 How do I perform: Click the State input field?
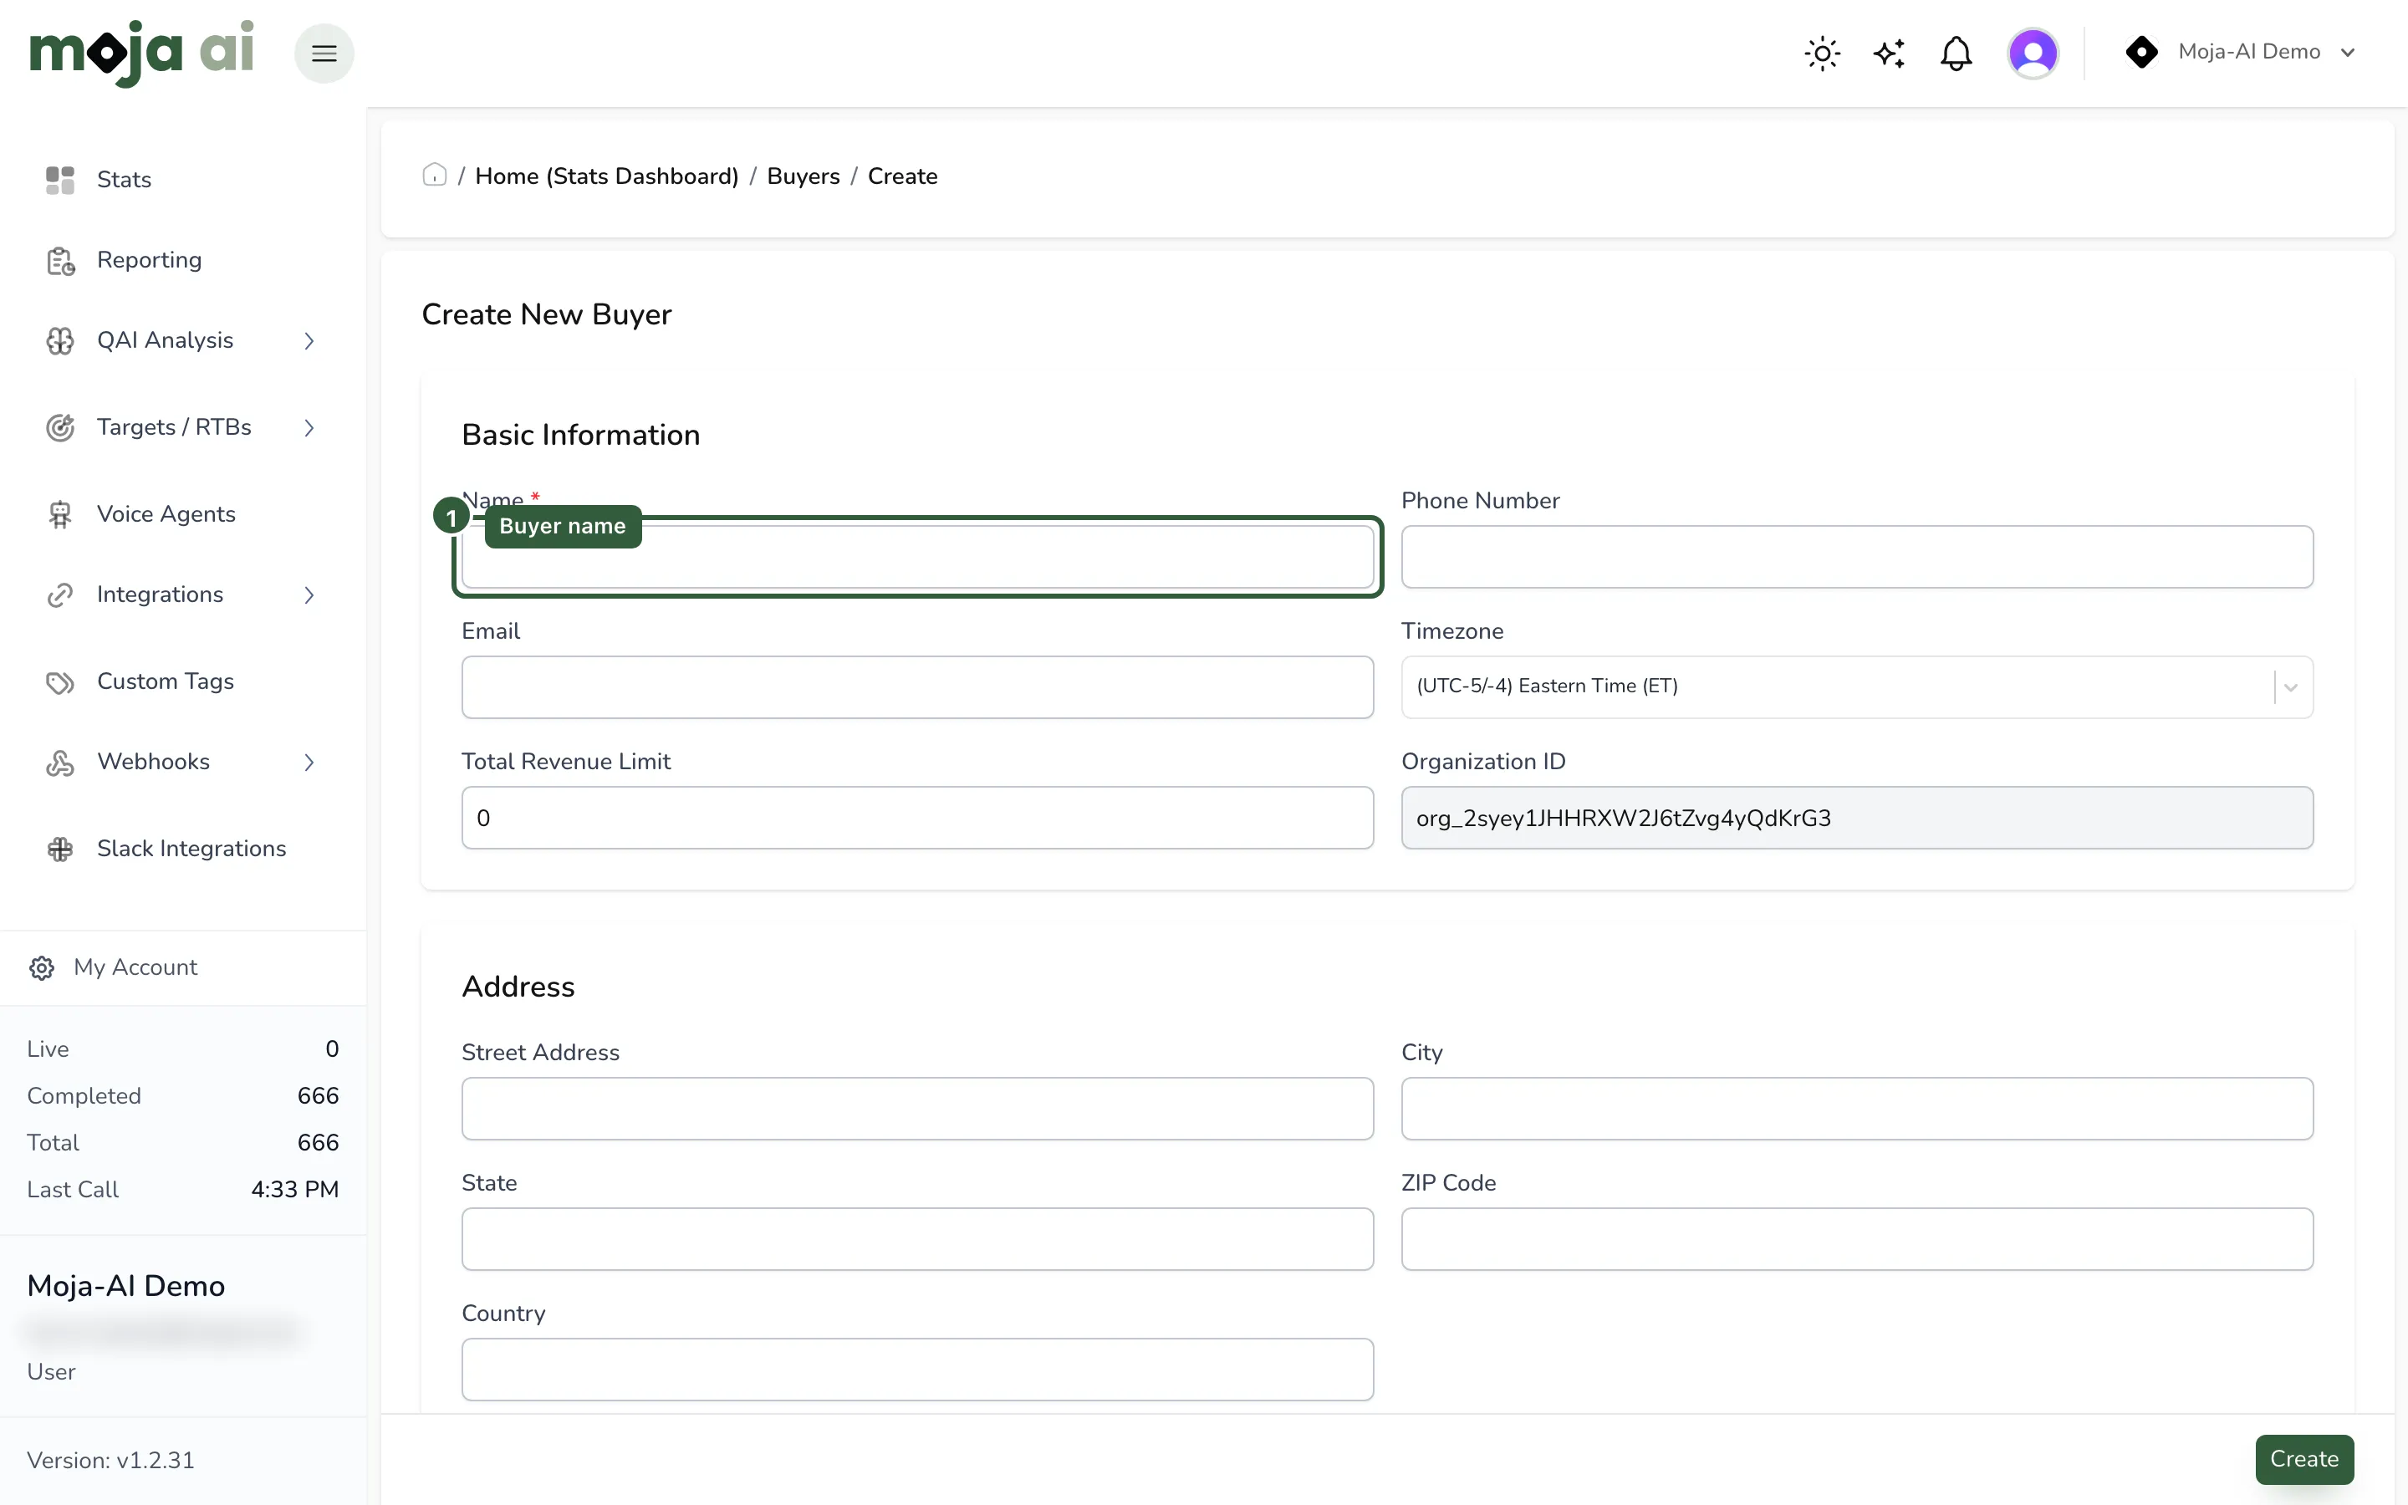[917, 1239]
